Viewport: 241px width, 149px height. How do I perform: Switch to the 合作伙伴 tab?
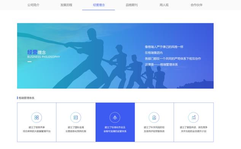(196, 5)
